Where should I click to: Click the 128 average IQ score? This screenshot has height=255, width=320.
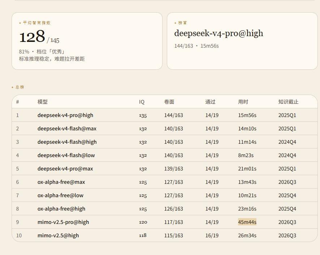click(32, 36)
